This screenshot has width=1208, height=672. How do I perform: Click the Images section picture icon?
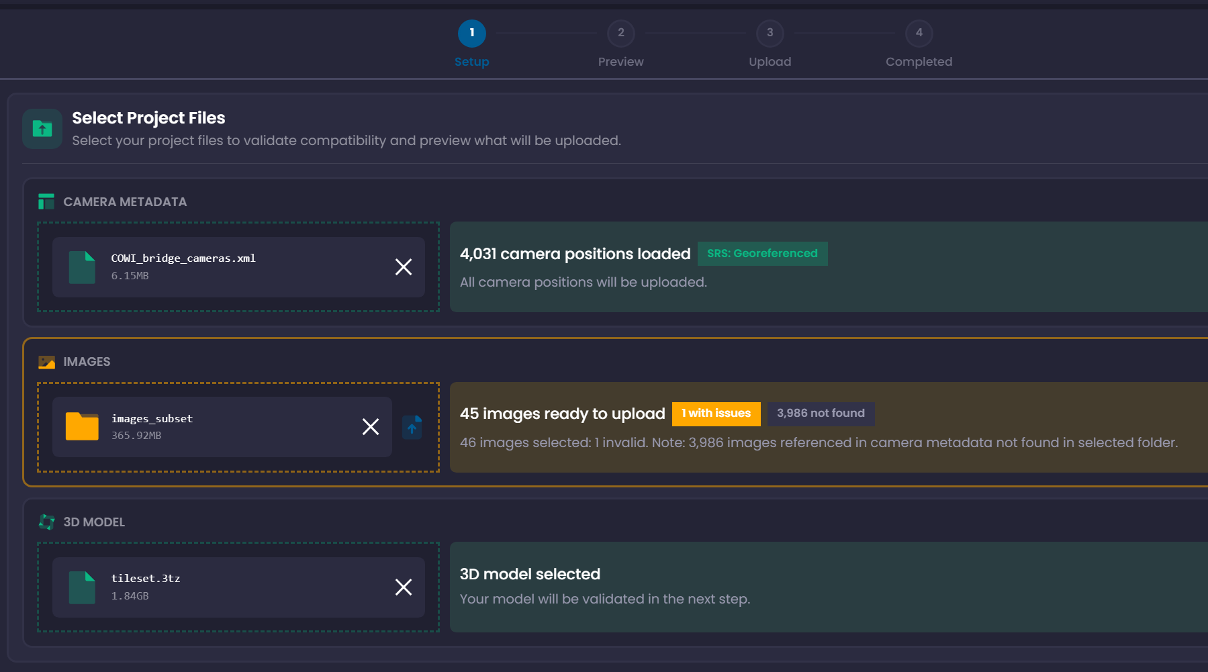point(46,363)
